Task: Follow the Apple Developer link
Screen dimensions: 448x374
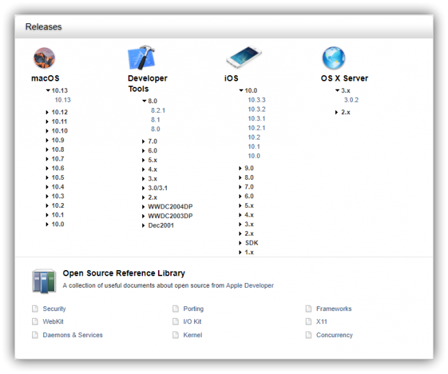Action: click(x=250, y=285)
